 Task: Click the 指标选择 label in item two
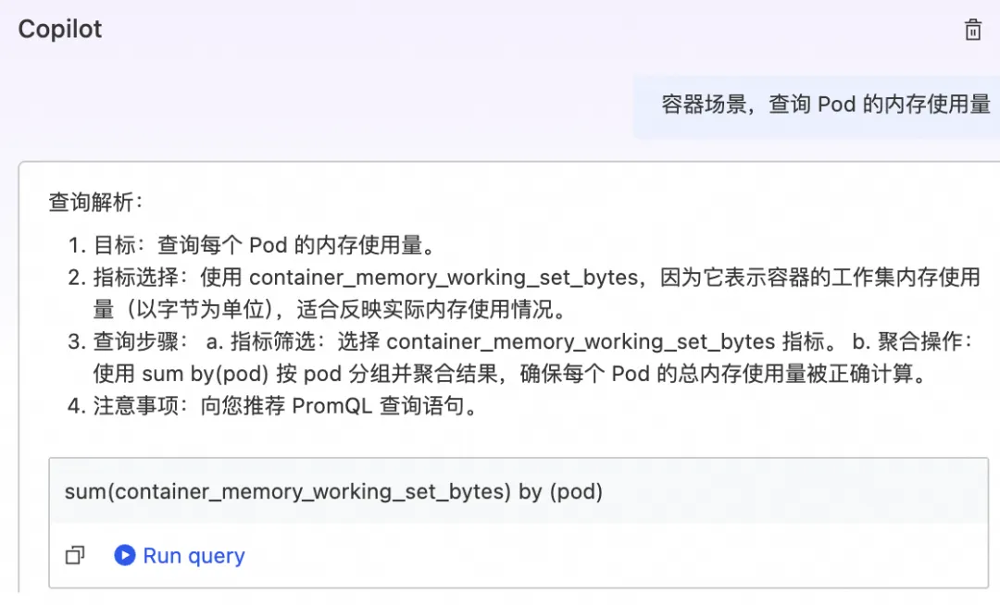136,278
